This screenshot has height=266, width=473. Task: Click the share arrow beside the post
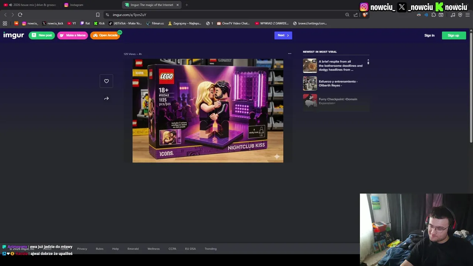pyautogui.click(x=106, y=98)
